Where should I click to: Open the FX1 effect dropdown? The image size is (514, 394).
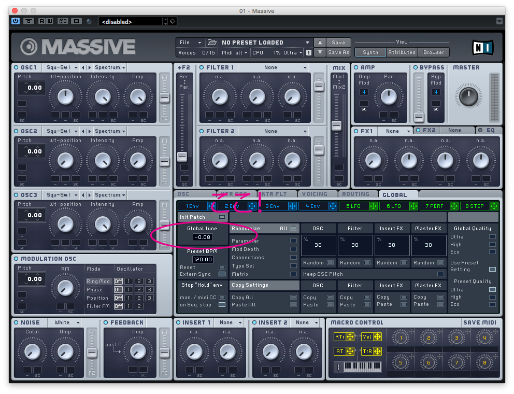395,131
